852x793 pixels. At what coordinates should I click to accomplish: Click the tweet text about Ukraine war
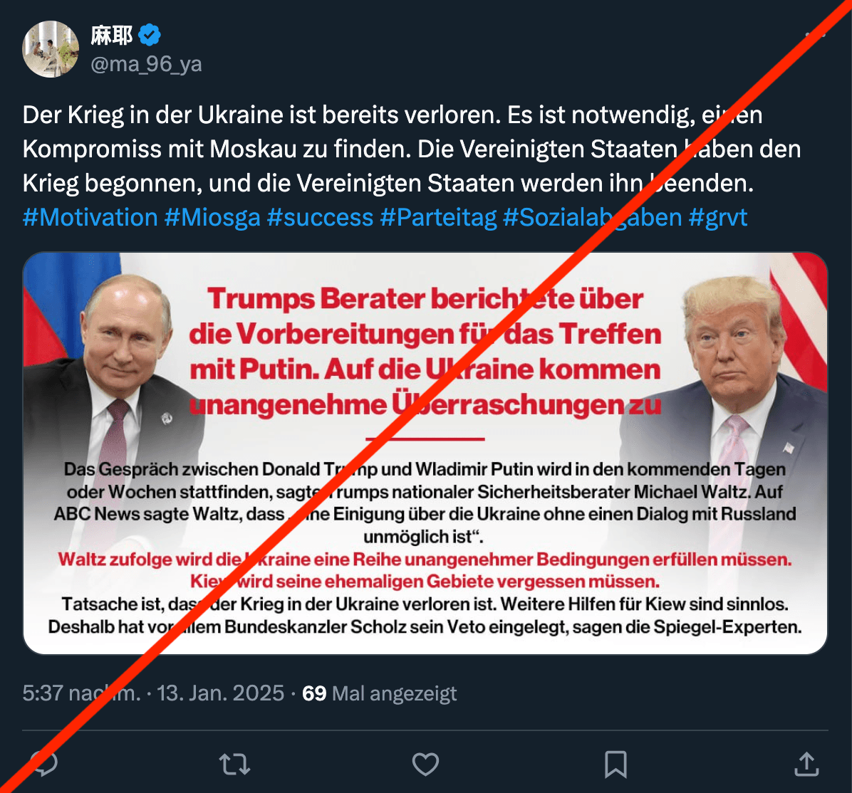412,149
